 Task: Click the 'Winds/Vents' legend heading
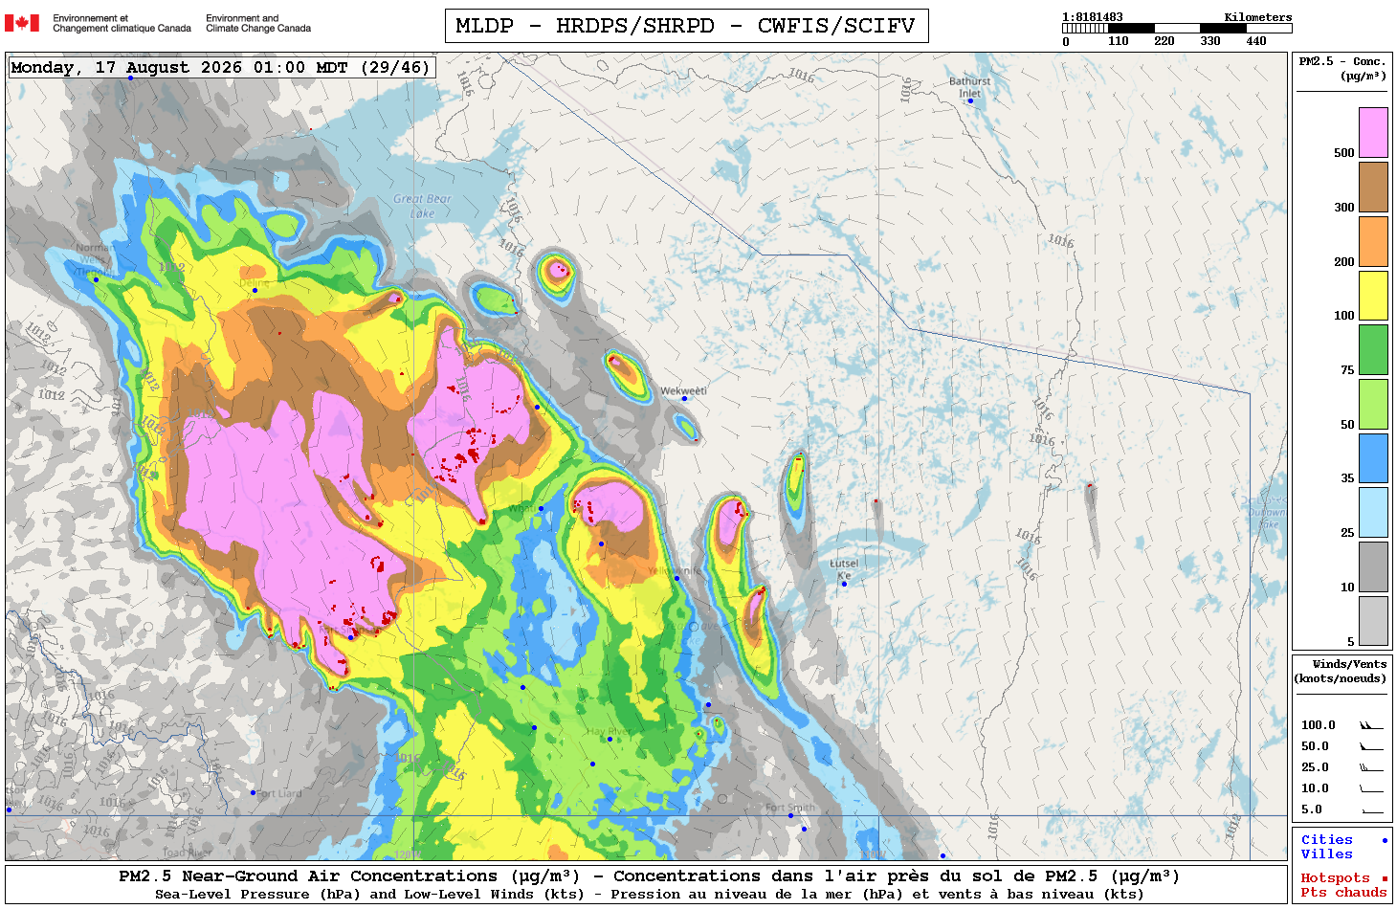[1349, 664]
